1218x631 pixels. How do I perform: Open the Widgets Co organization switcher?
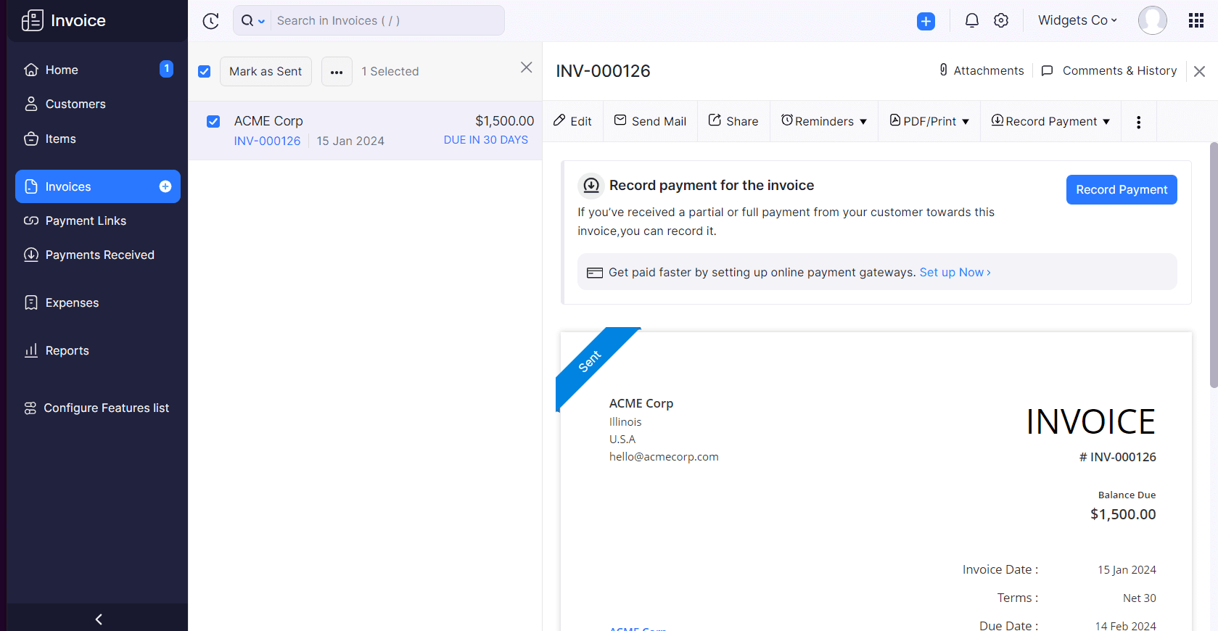tap(1077, 20)
